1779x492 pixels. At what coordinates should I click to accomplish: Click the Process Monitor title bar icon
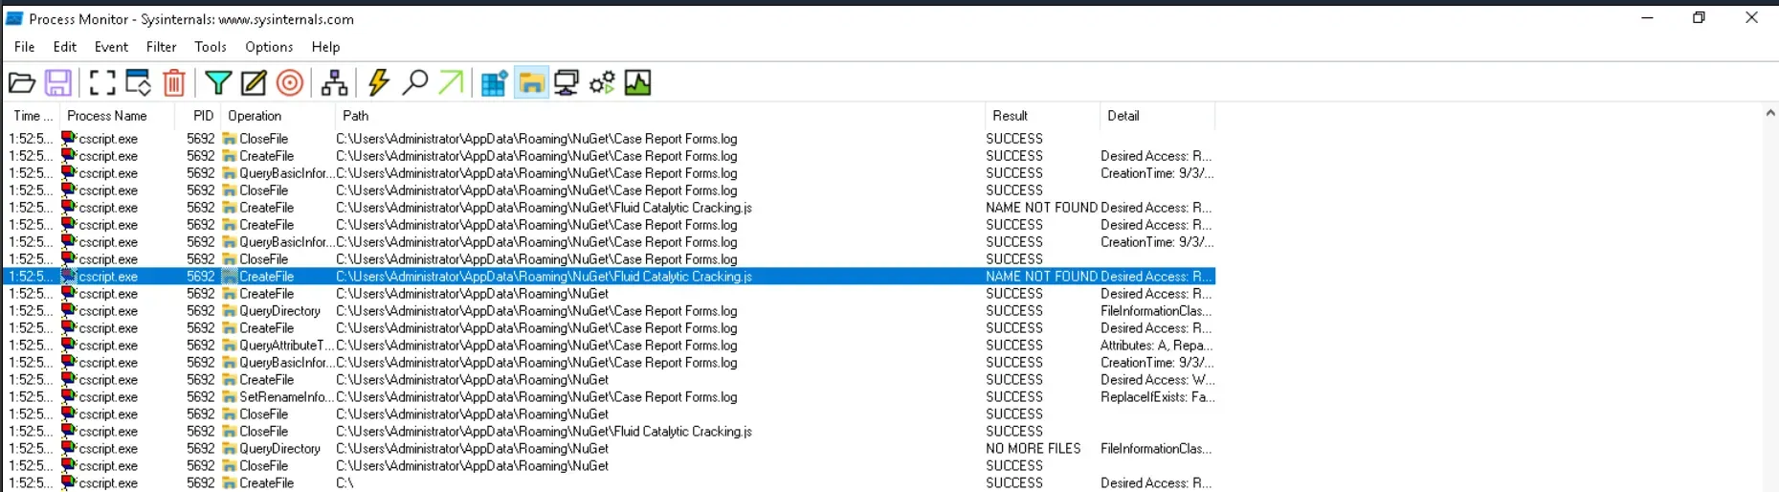click(x=14, y=18)
